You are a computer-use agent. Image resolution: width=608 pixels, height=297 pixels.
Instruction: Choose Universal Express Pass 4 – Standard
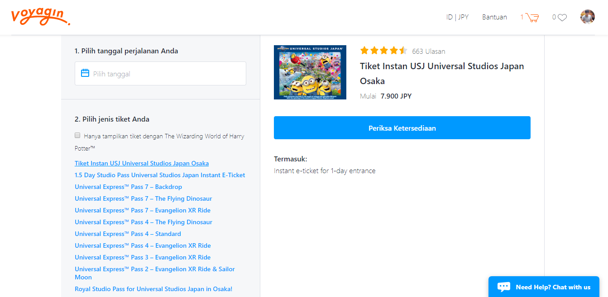(128, 234)
